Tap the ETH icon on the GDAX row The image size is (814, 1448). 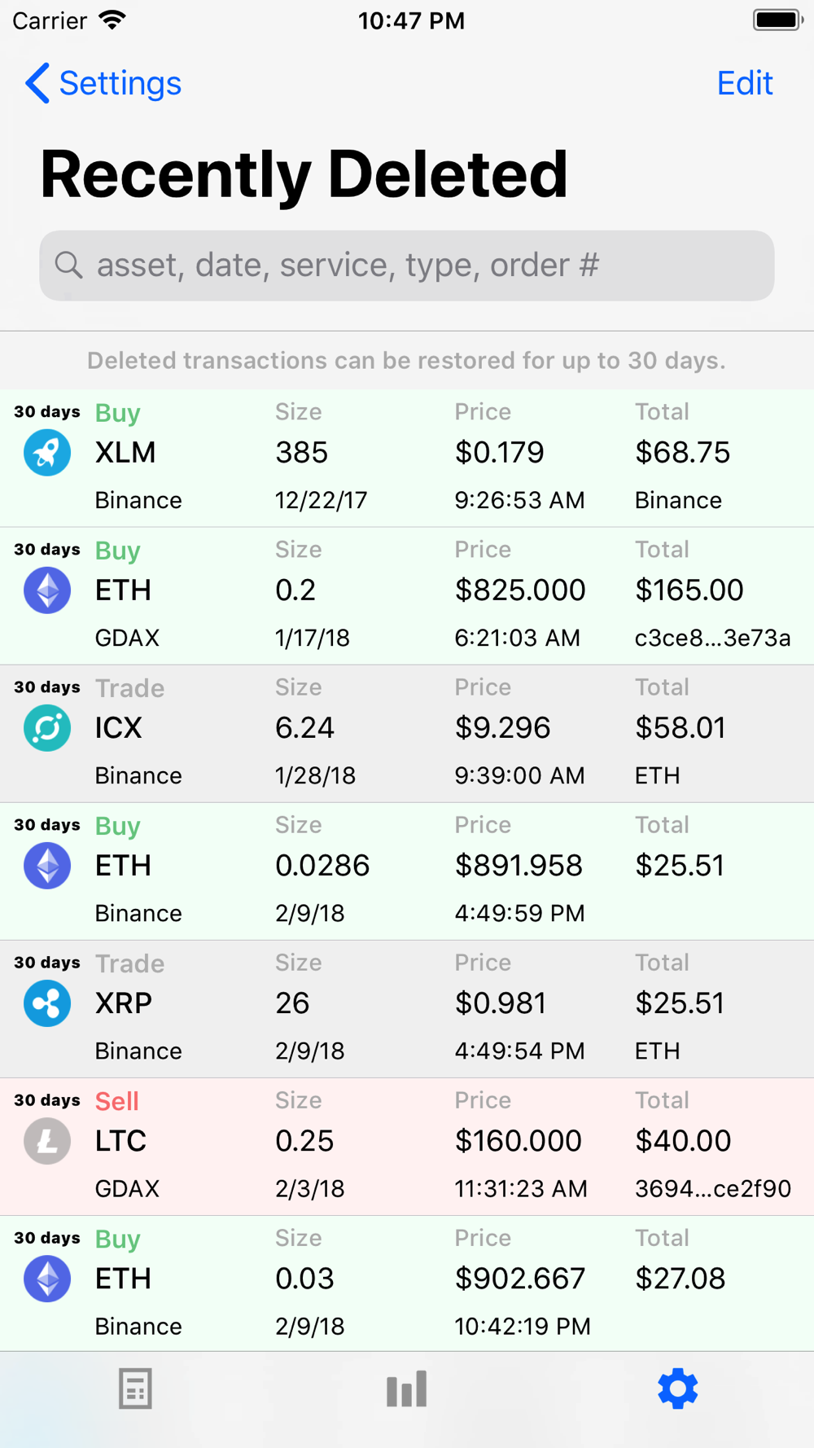[47, 590]
